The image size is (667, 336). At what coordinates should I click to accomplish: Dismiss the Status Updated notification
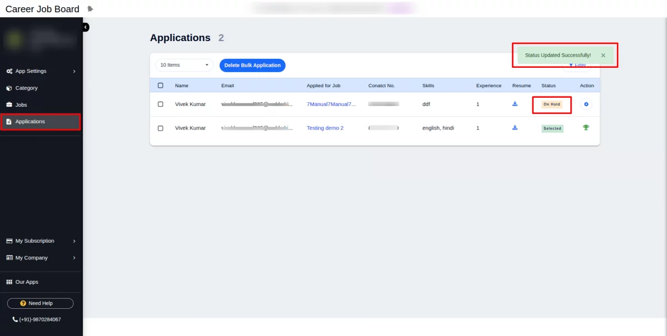tap(603, 56)
